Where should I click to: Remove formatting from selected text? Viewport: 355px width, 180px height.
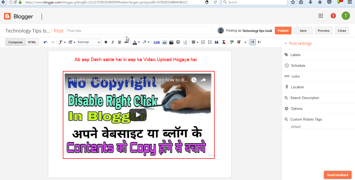click(x=224, y=42)
